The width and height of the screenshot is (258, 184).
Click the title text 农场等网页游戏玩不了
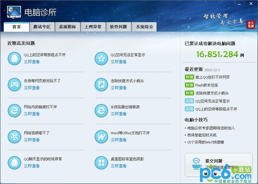point(42,81)
